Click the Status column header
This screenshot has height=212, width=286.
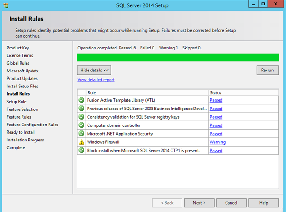243,93
